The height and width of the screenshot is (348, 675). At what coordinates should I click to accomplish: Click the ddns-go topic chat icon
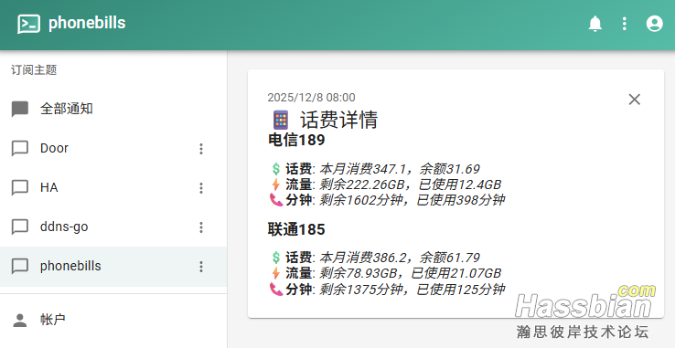pyautogui.click(x=20, y=227)
